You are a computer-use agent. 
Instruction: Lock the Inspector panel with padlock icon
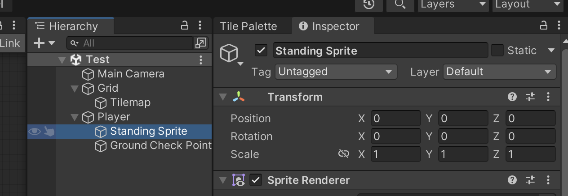tap(544, 26)
